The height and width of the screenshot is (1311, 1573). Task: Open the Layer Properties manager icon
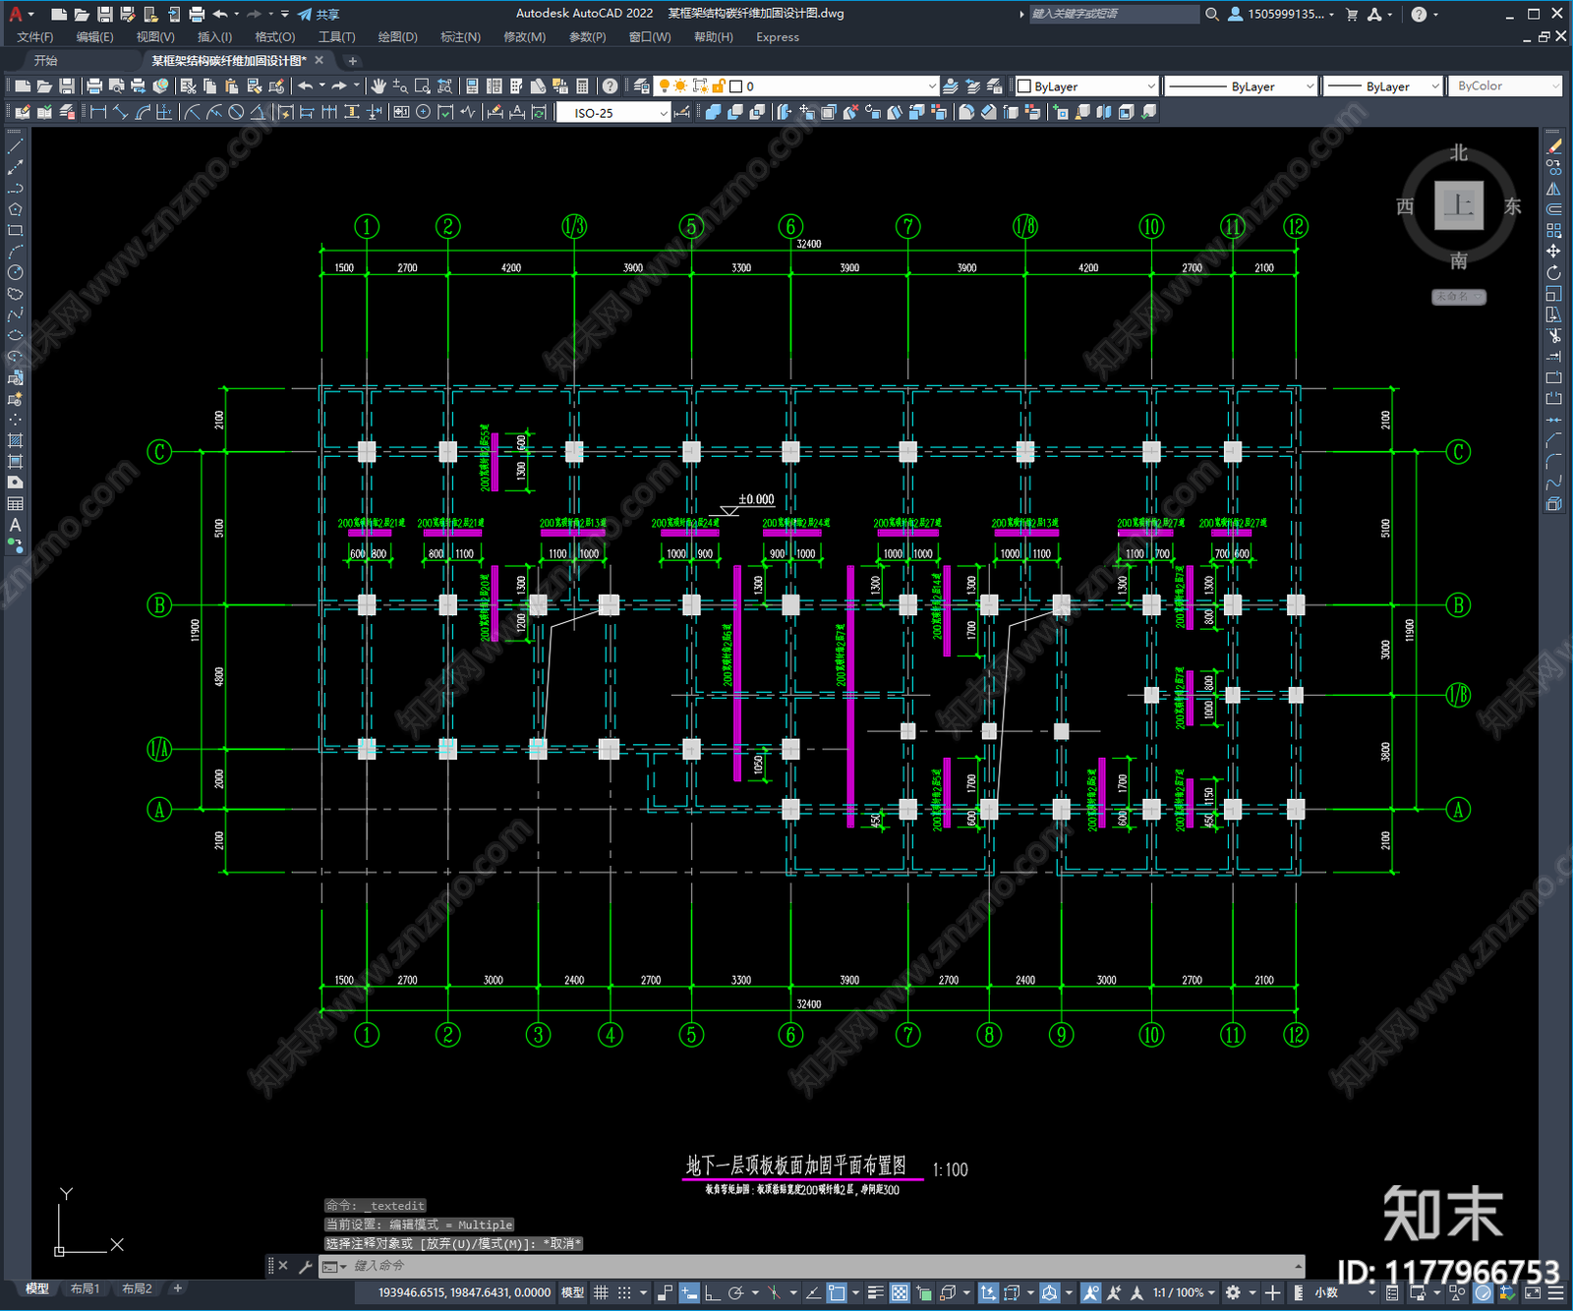(x=642, y=86)
